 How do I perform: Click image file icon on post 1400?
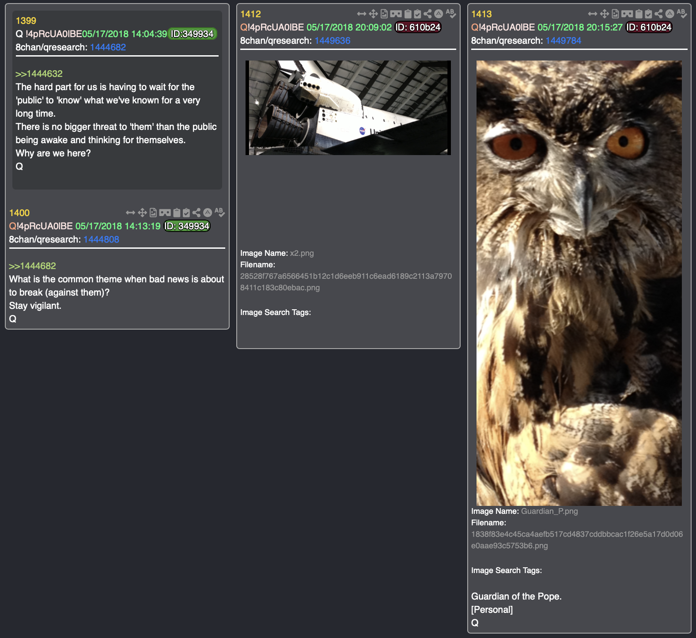coord(153,213)
